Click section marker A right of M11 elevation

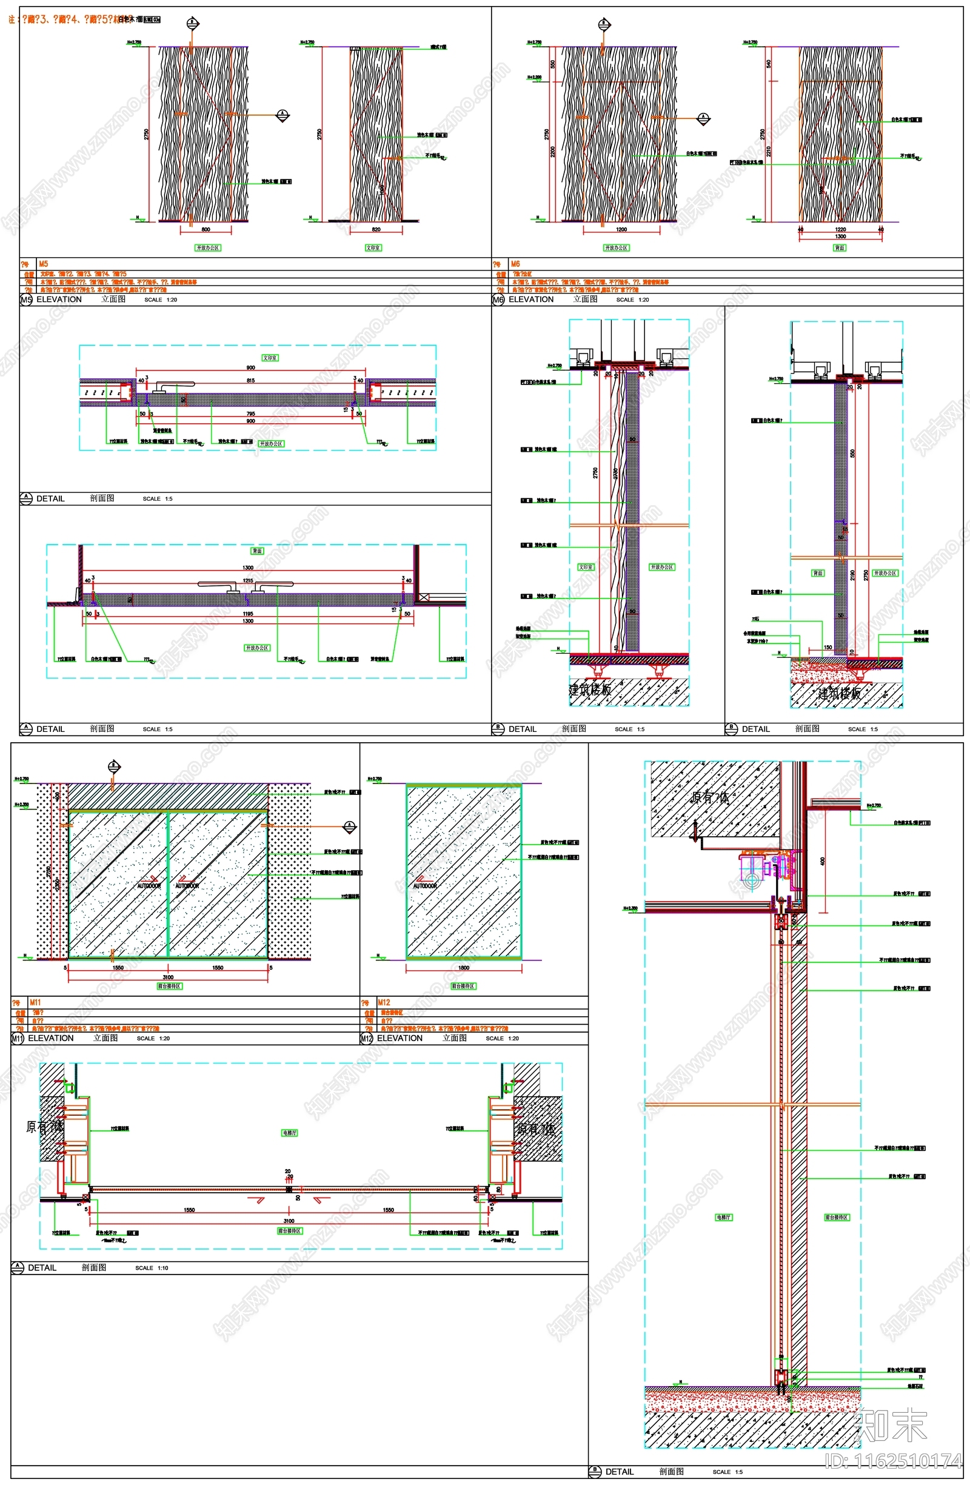coord(350,828)
